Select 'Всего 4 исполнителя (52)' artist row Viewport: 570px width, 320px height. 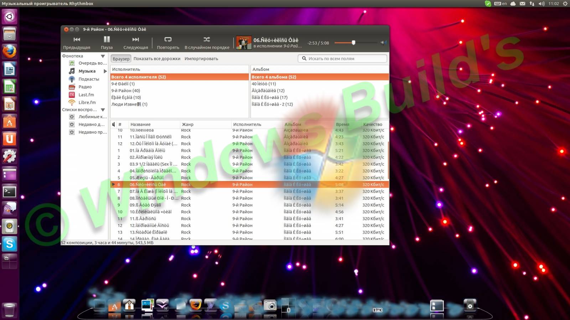pyautogui.click(x=180, y=77)
